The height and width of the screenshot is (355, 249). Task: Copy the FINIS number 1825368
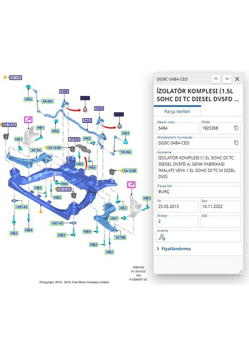click(236, 128)
